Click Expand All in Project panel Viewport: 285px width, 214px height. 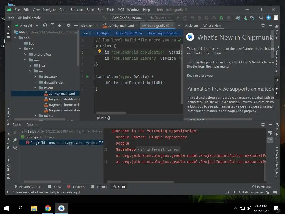point(52,25)
